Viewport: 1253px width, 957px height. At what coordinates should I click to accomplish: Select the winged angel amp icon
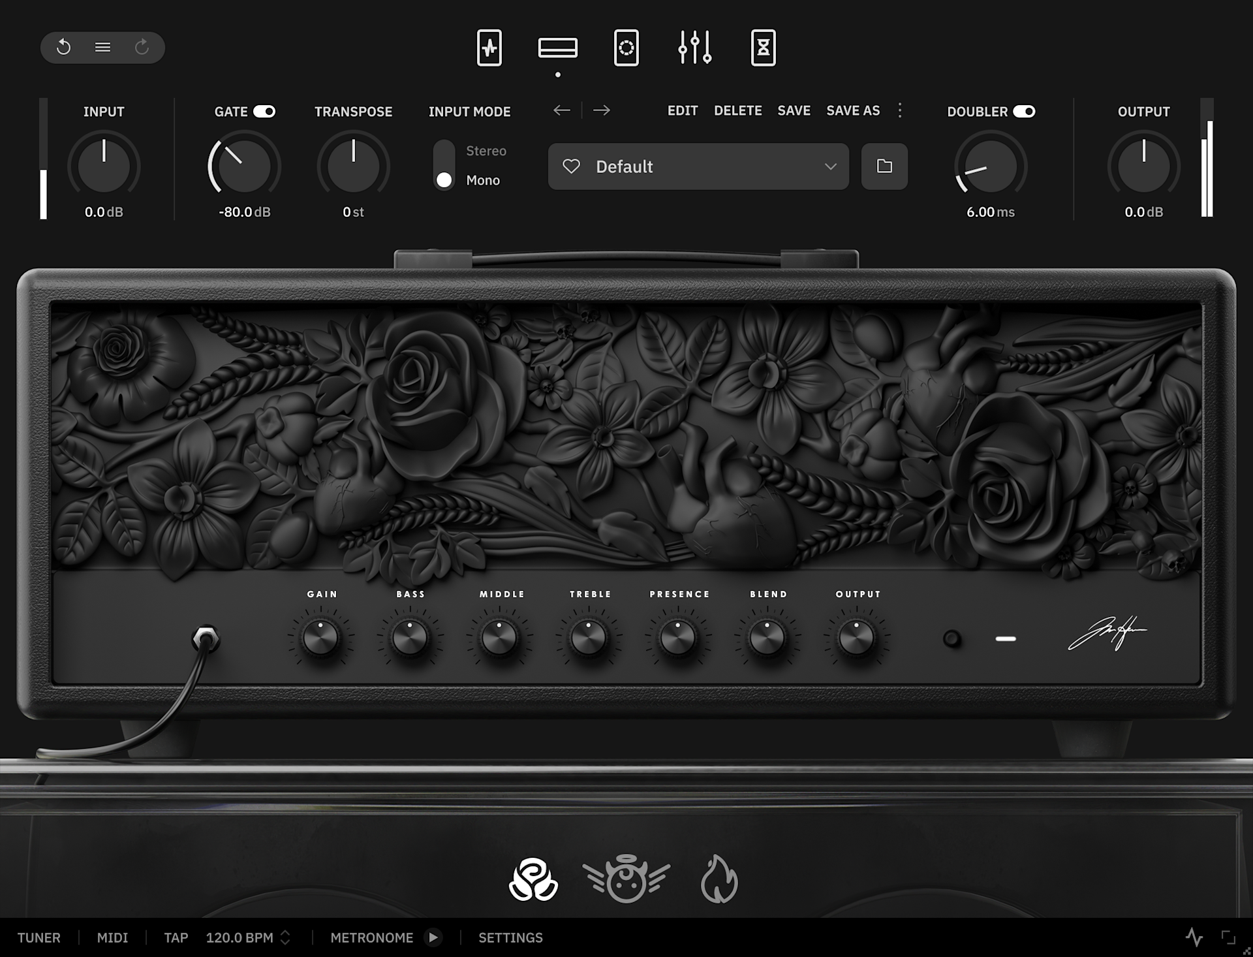click(x=626, y=879)
